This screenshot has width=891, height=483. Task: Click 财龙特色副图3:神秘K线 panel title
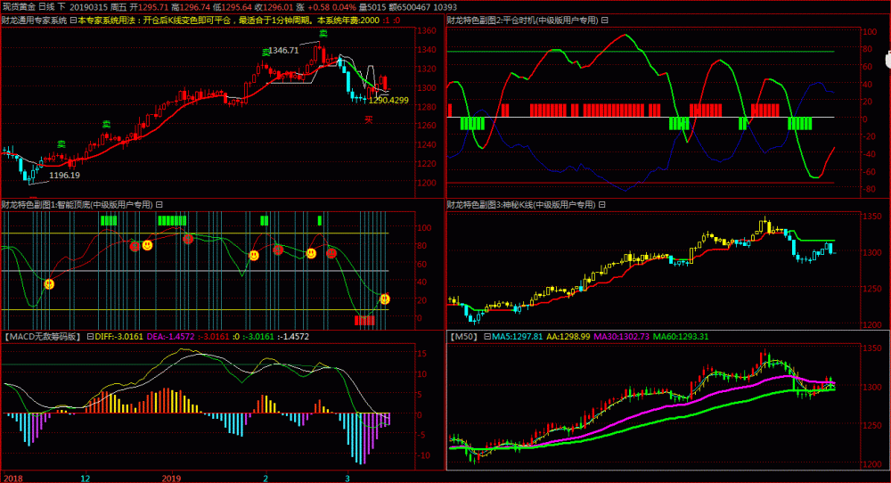[521, 205]
